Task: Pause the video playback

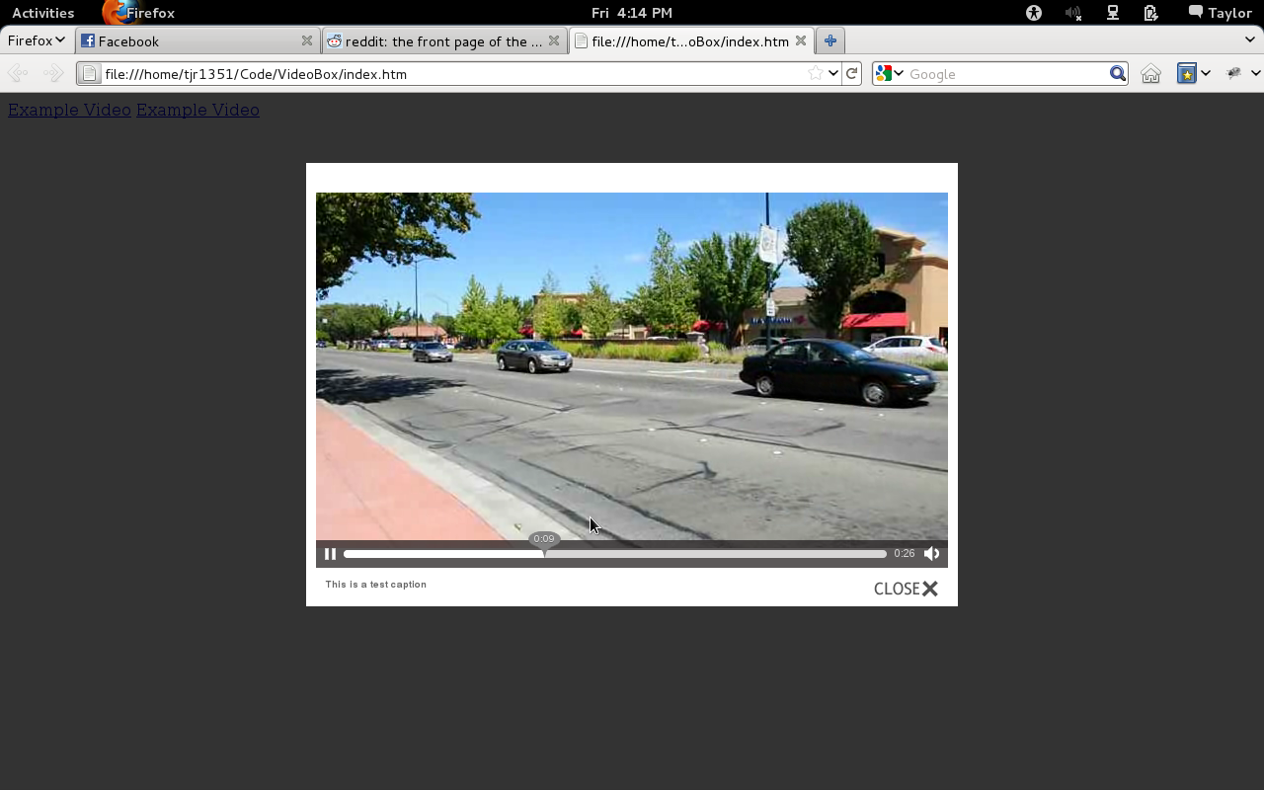Action: pyautogui.click(x=330, y=554)
